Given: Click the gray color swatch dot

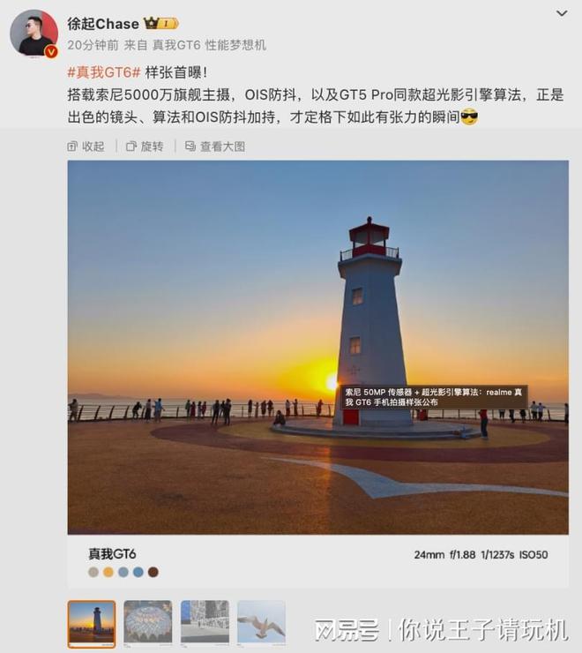Looking at the screenshot, I should coord(93,572).
